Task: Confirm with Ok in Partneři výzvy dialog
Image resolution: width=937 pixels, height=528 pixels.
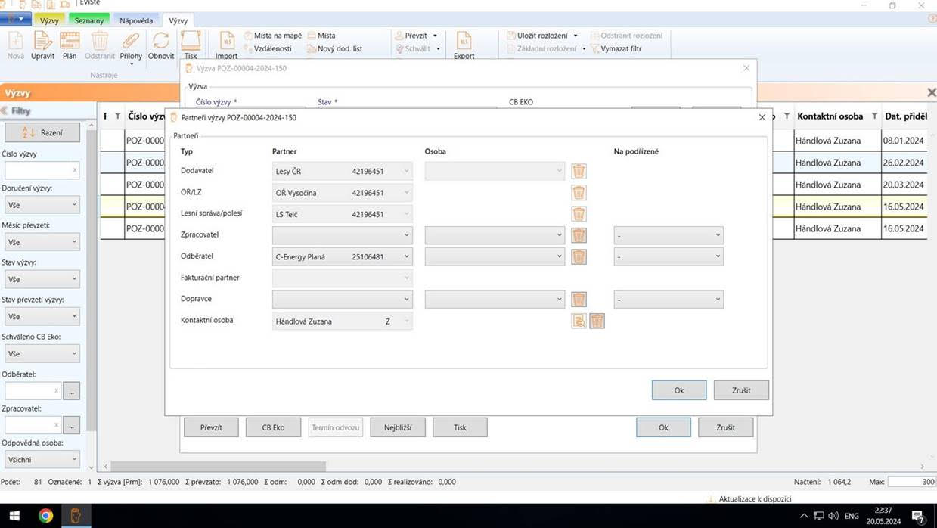Action: click(678, 390)
